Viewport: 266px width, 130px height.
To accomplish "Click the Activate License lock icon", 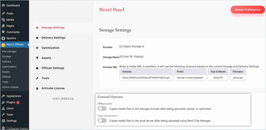I will pyautogui.click(x=37, y=88).
